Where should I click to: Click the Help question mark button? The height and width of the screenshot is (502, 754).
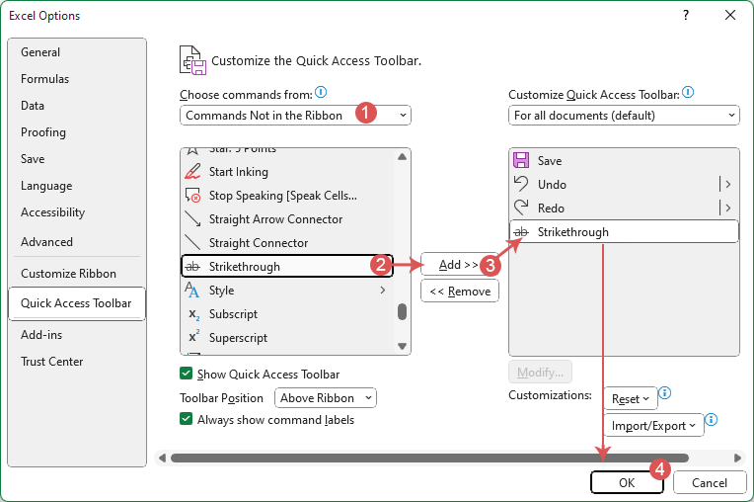pos(686,16)
